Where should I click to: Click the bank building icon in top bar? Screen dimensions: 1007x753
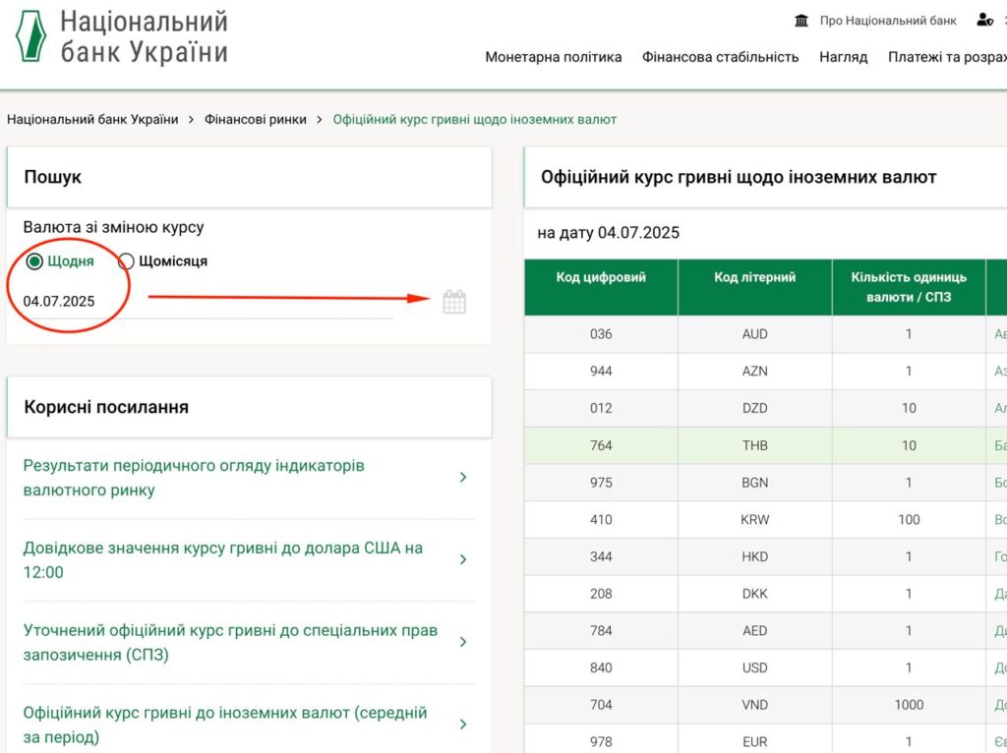tap(801, 21)
